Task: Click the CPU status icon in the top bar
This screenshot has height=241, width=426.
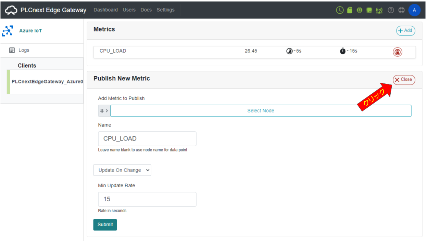Action: point(359,10)
